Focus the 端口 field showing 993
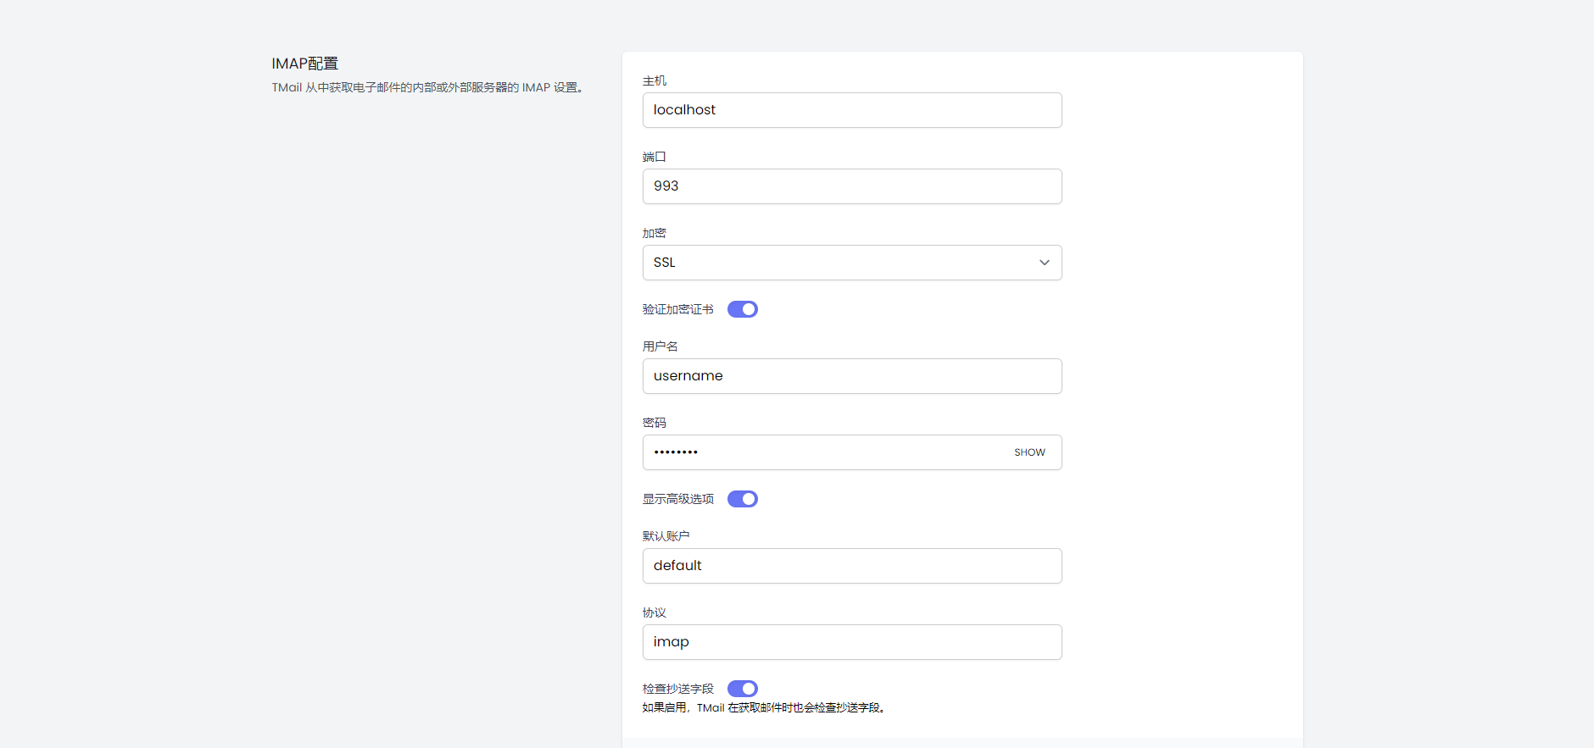The image size is (1594, 748). 852,186
